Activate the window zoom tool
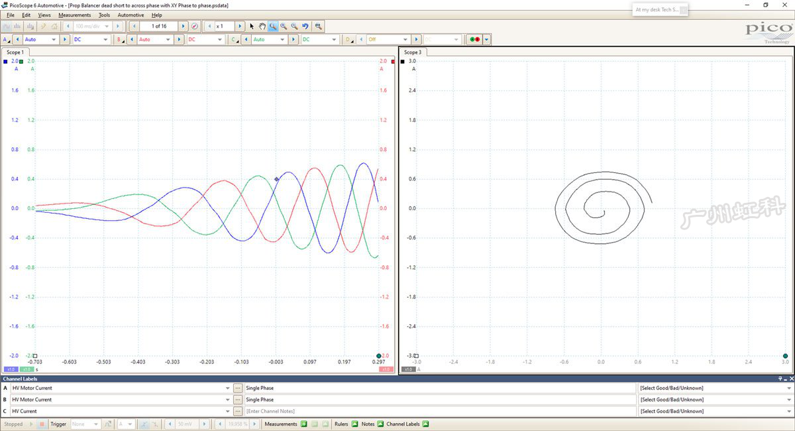 pyautogui.click(x=273, y=27)
